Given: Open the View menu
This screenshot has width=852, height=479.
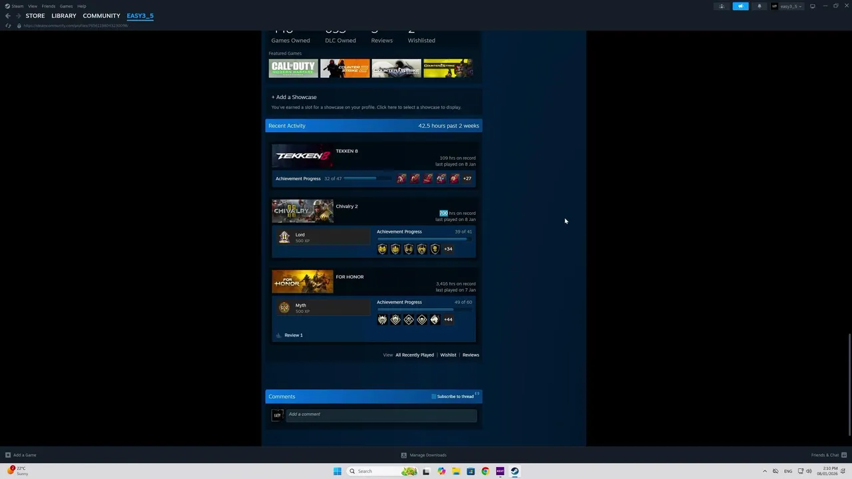Looking at the screenshot, I should click(32, 6).
